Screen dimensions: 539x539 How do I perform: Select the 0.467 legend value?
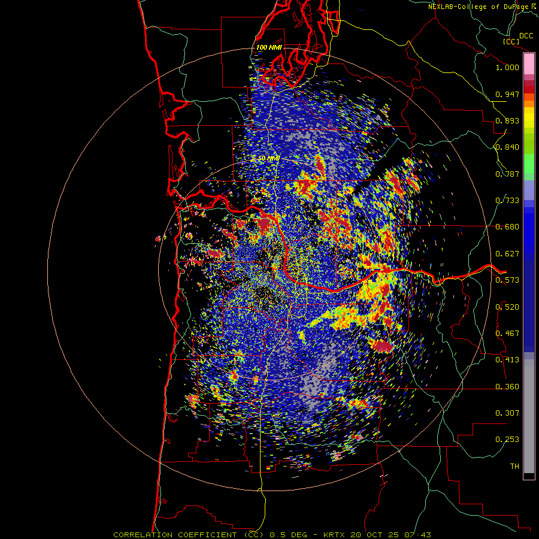pyautogui.click(x=507, y=334)
